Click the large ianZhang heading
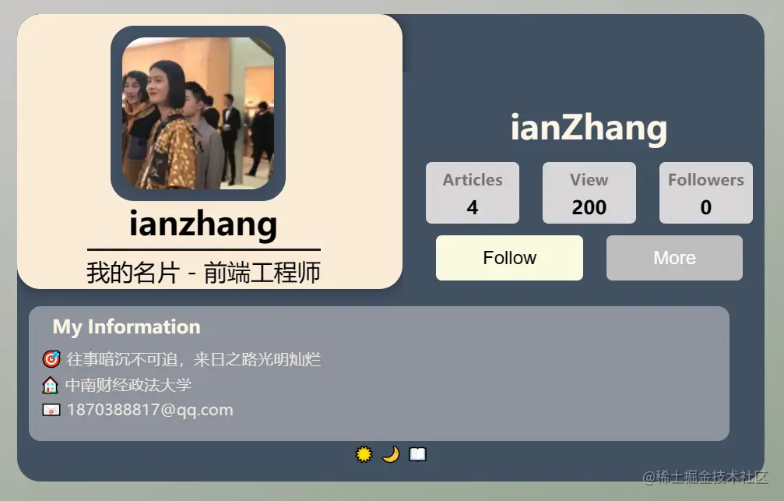784x501 pixels. point(589,128)
